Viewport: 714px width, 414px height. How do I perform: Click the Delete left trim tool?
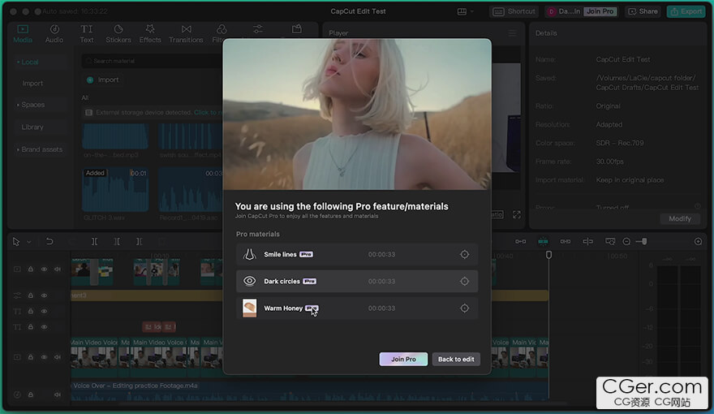117,241
